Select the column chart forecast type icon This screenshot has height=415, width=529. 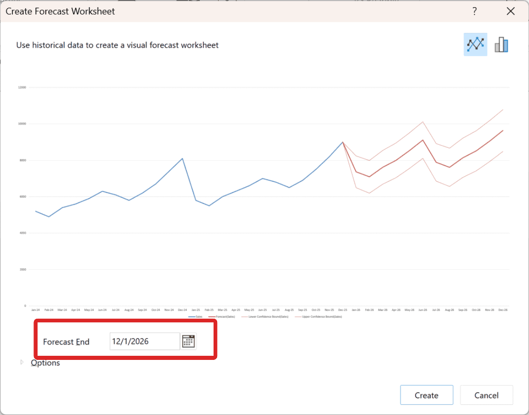click(501, 44)
